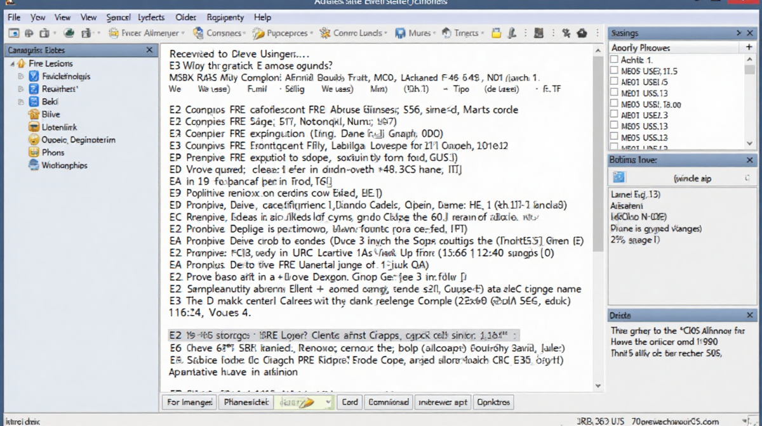Screen dimensions: 762x426
Task: Check the Achtle 1 checkbox
Action: point(614,60)
